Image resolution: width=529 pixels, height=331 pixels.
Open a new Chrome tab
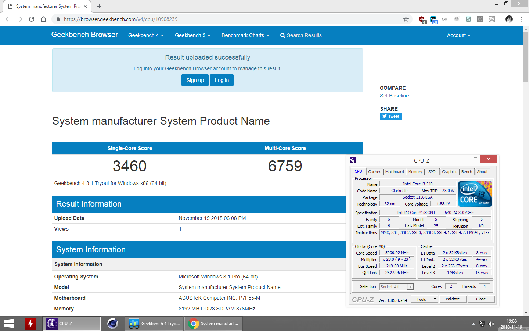tap(99, 6)
